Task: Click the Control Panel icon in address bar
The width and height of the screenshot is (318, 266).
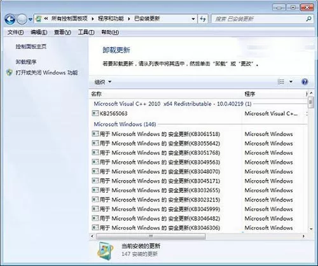Action: point(39,19)
